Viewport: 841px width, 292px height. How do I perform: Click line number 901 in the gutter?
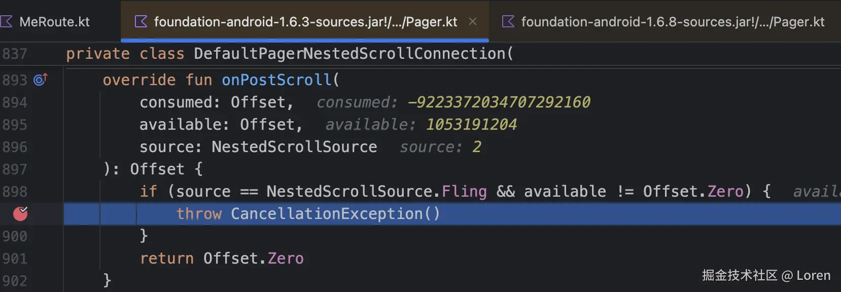click(x=15, y=259)
